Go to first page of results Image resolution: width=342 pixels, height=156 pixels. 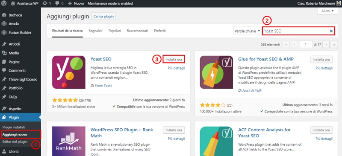point(286,44)
